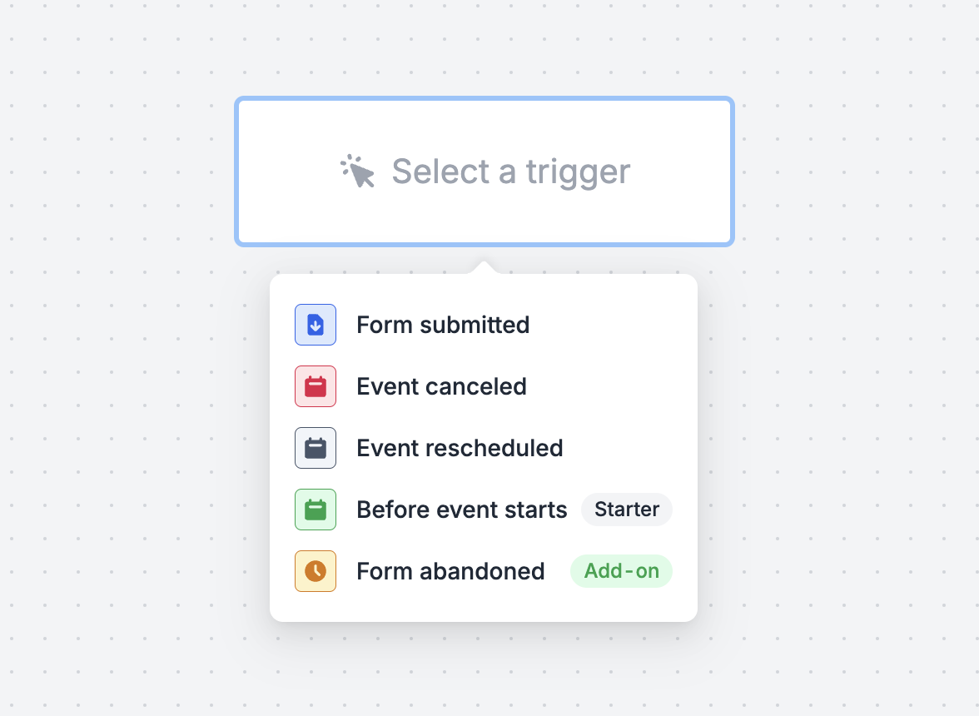Pick Event rescheduled from the trigger list
The image size is (979, 716).
pos(483,448)
